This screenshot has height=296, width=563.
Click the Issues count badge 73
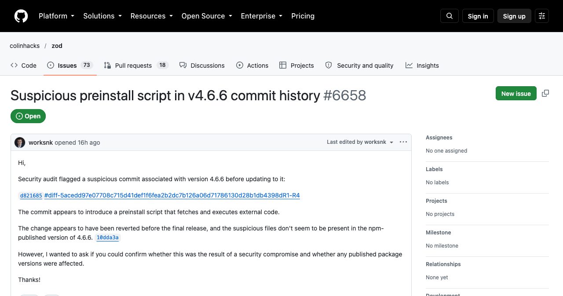click(x=87, y=65)
